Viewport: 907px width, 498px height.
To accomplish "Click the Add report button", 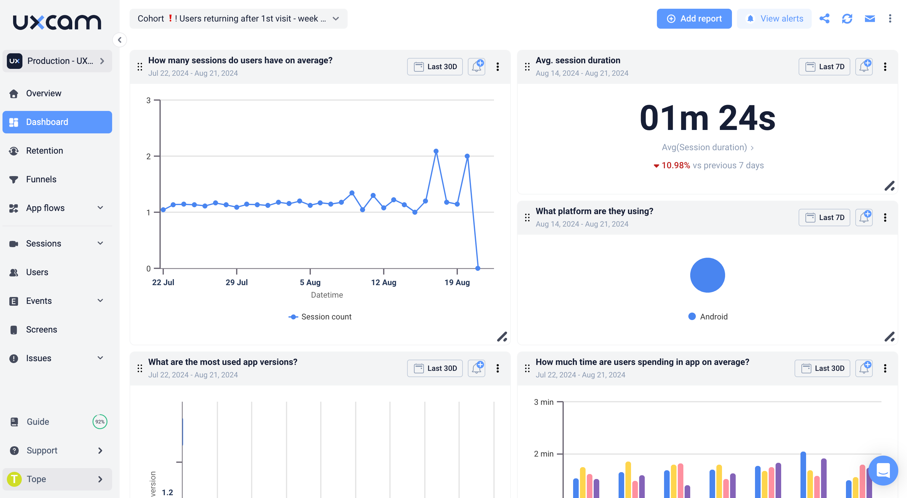I will tap(694, 19).
